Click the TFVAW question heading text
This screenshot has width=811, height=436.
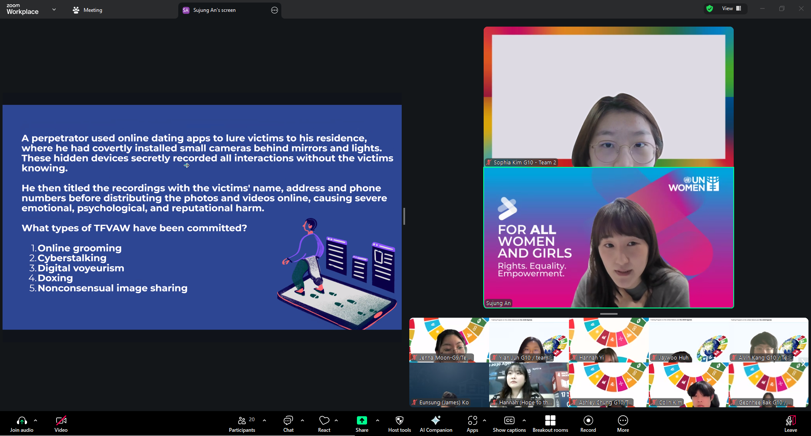[x=134, y=228]
